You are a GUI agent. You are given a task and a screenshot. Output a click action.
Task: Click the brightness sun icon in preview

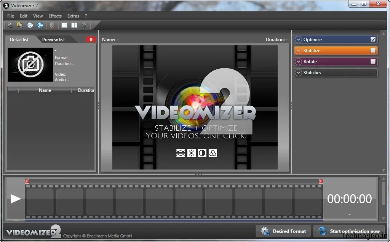click(x=191, y=153)
